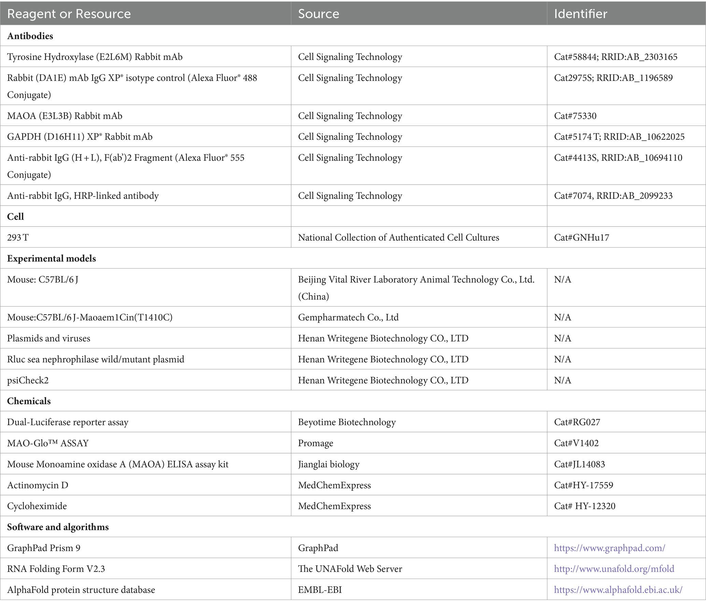Select 'AlphaFold protein structure database' entry

tap(81, 590)
